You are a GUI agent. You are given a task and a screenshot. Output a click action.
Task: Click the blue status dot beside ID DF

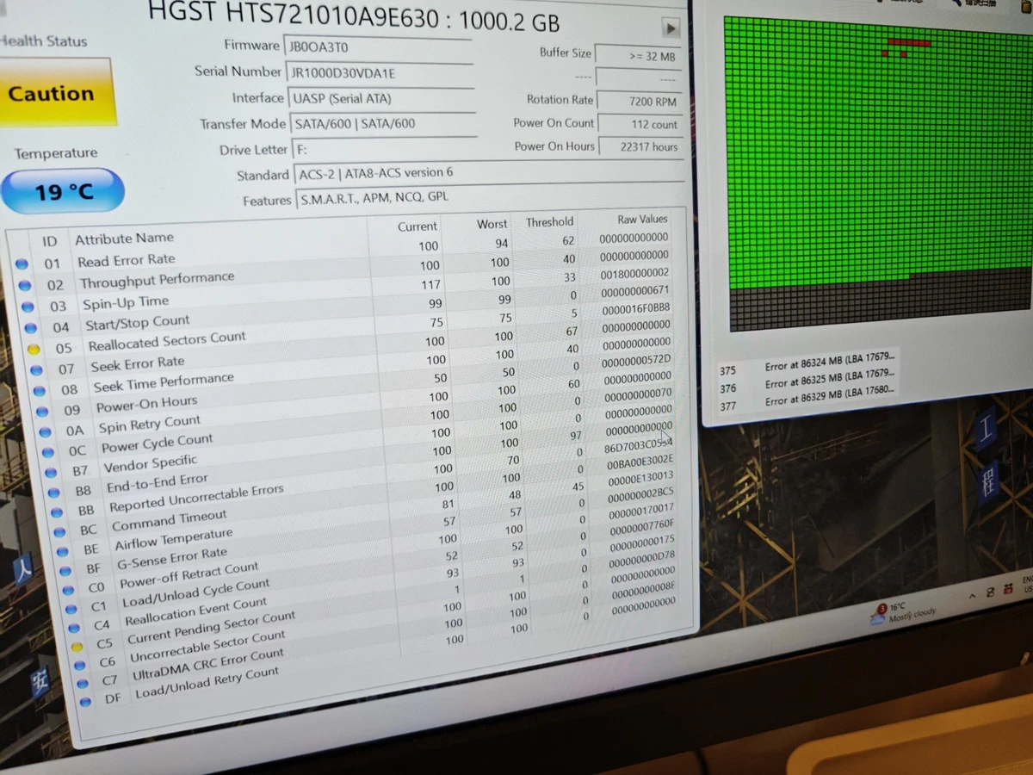(x=85, y=702)
